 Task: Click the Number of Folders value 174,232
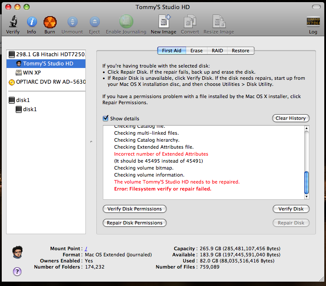point(95,267)
